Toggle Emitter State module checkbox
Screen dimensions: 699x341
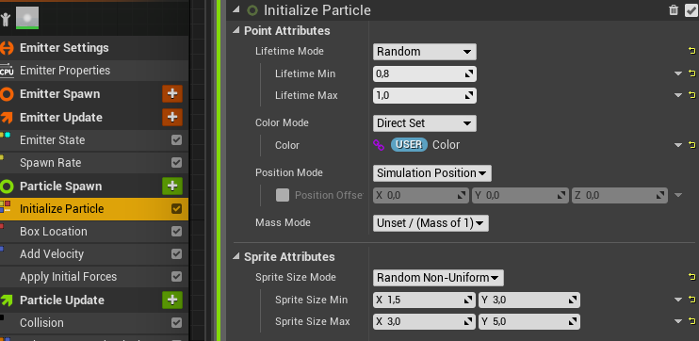point(176,140)
